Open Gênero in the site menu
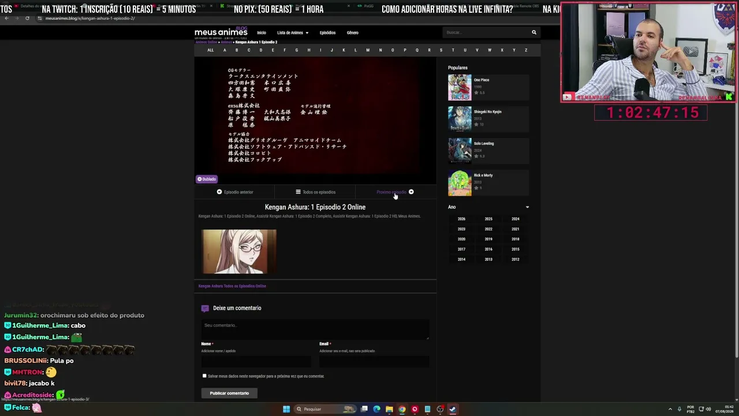Image resolution: width=739 pixels, height=416 pixels. (x=353, y=33)
